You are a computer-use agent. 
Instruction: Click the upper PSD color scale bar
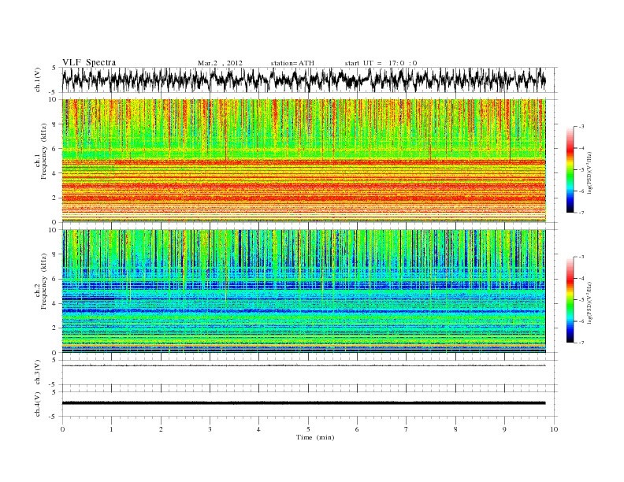(x=570, y=170)
